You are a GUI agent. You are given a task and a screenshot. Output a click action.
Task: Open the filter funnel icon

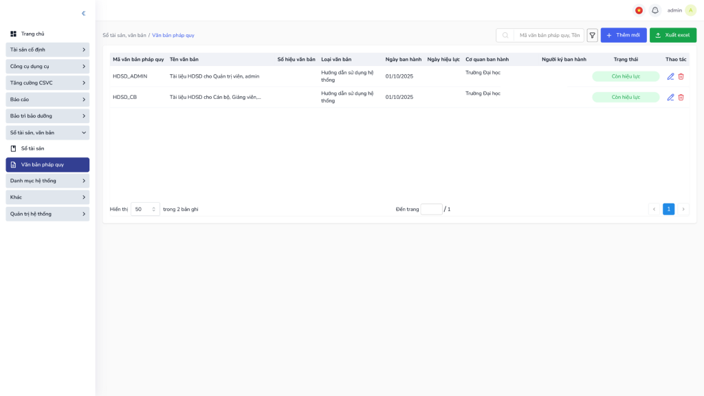coord(592,35)
